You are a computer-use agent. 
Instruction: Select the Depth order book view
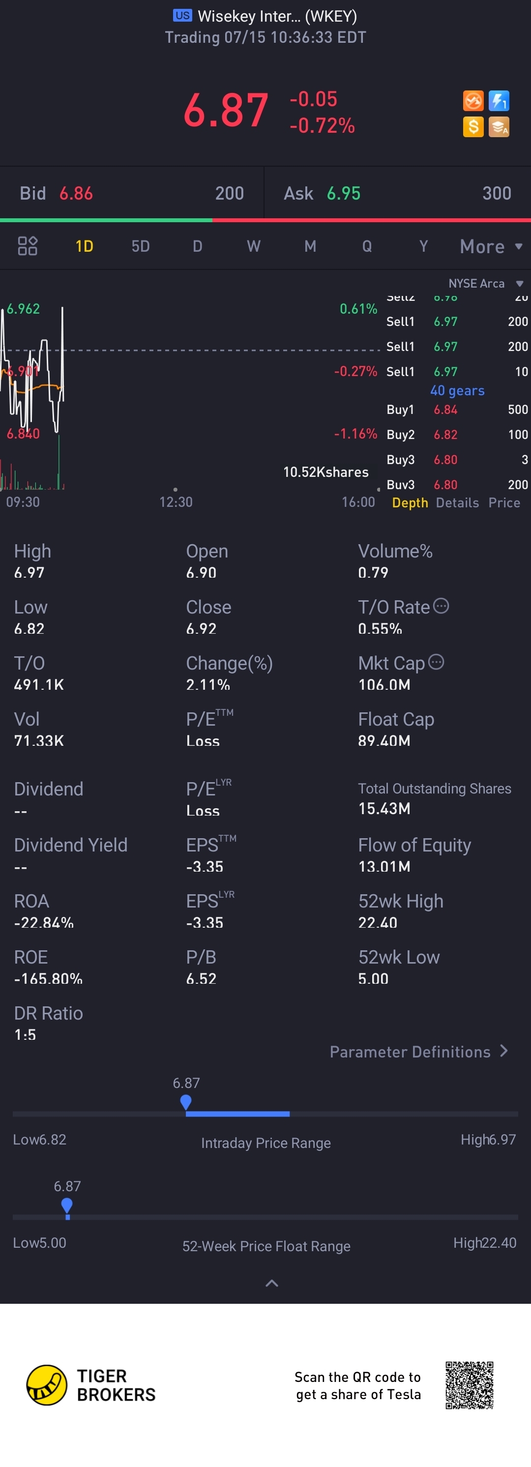click(x=410, y=503)
